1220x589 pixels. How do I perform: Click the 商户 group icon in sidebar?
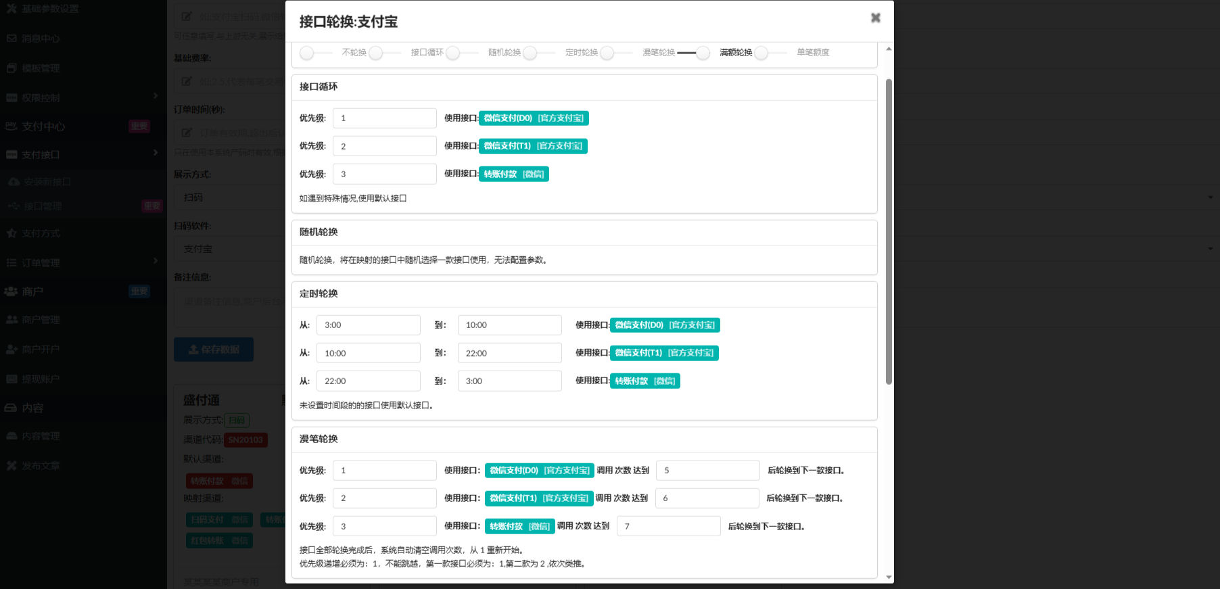click(11, 291)
